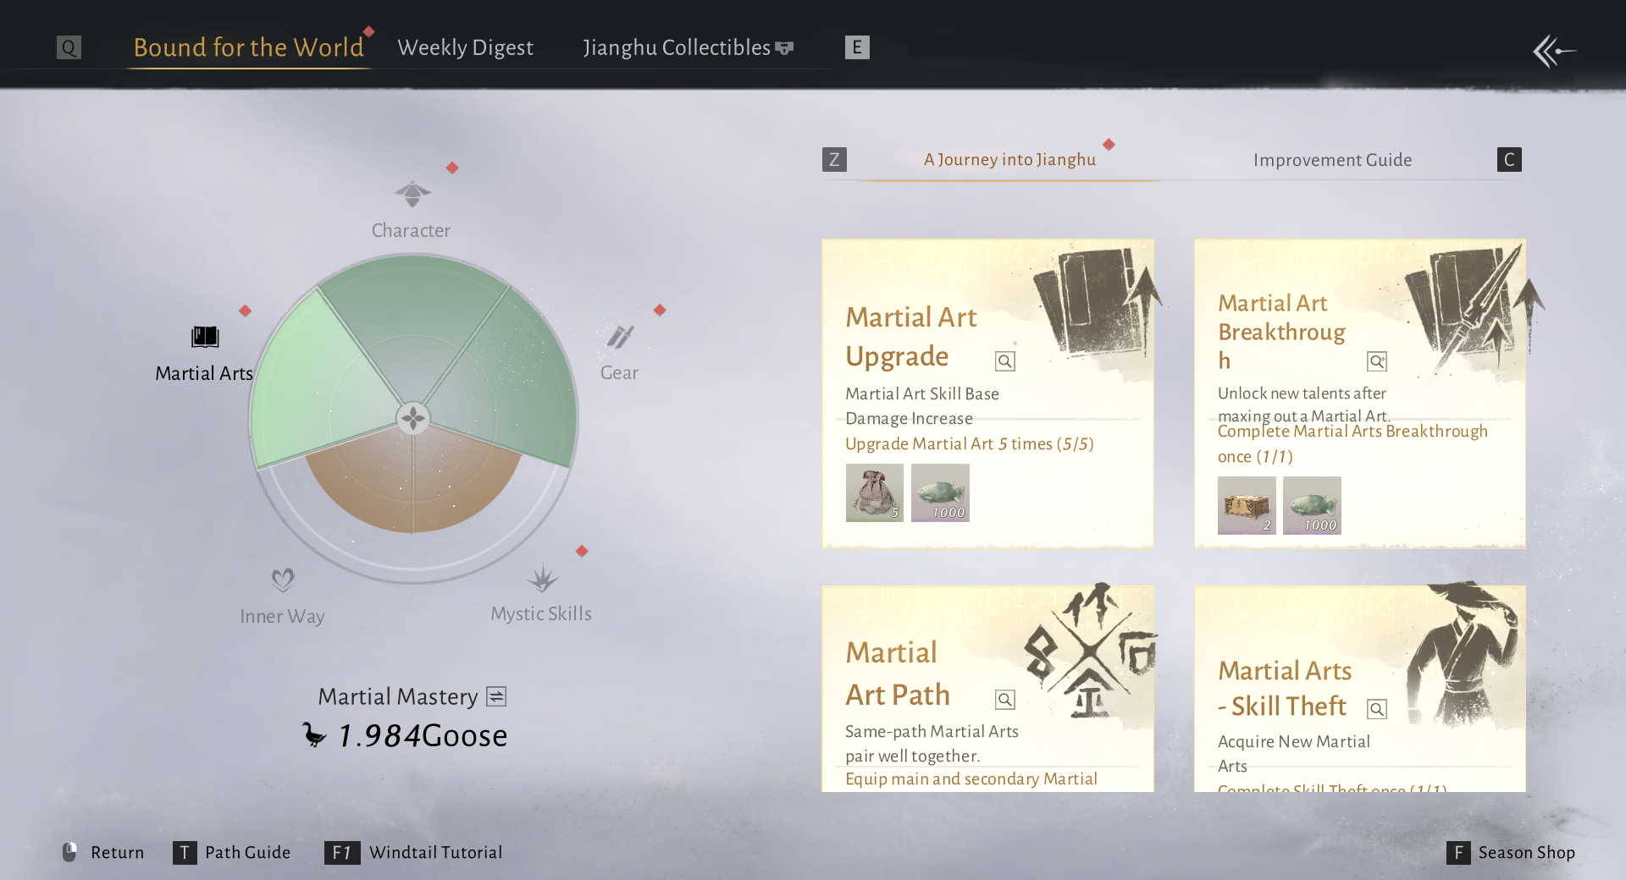Click the Z key subtab icon
1626x880 pixels.
tap(834, 160)
